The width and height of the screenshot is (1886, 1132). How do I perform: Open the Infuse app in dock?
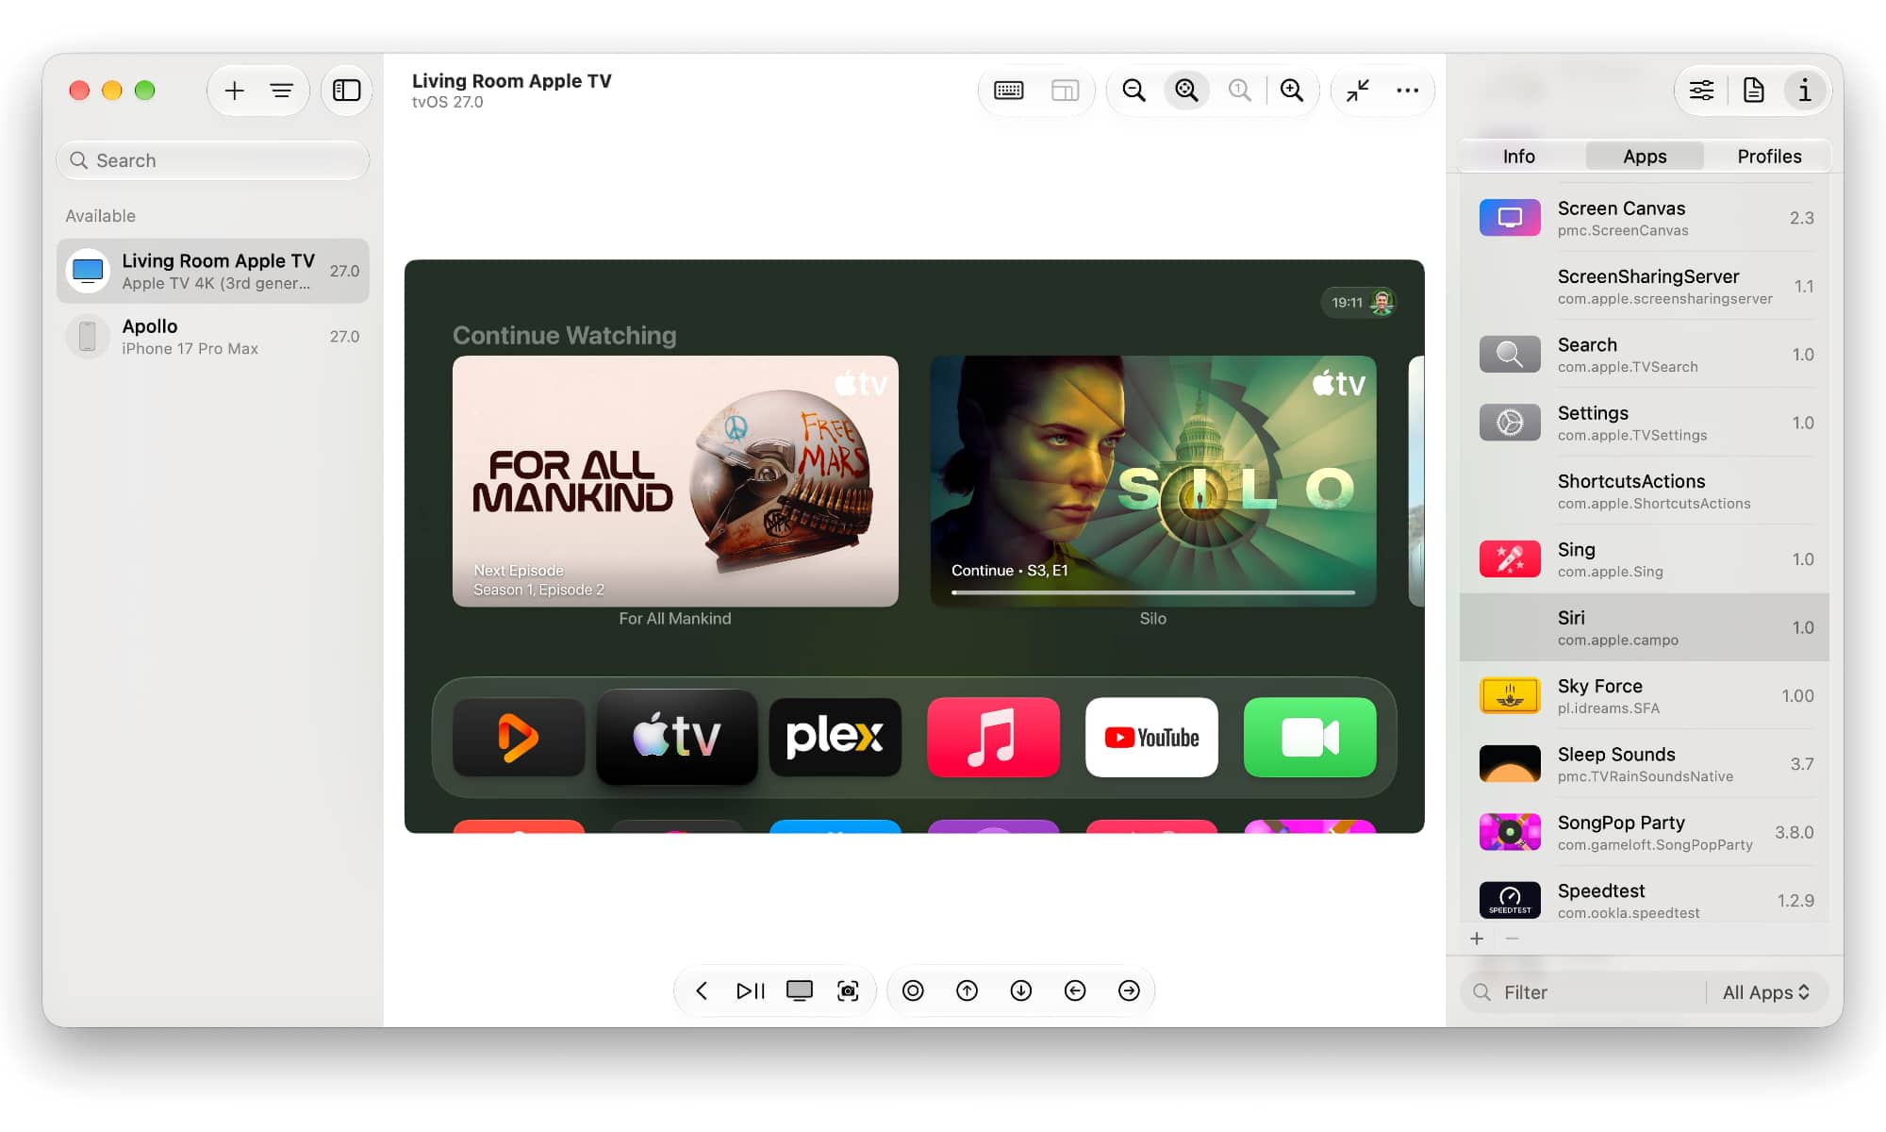(x=519, y=738)
